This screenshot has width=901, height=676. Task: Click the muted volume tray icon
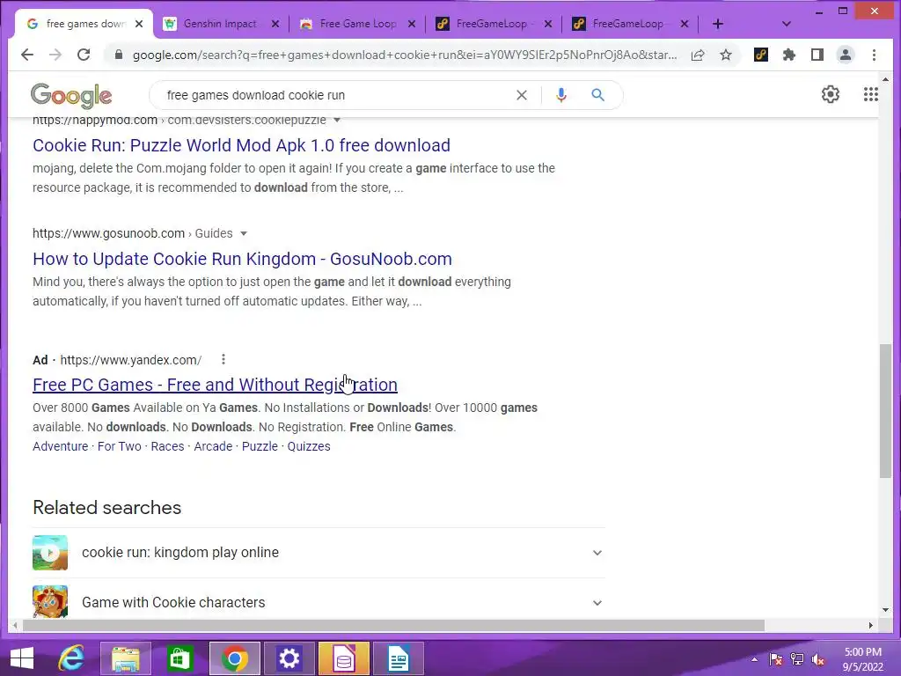[x=818, y=659]
